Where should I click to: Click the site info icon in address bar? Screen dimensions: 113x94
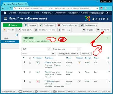coord(15,8)
